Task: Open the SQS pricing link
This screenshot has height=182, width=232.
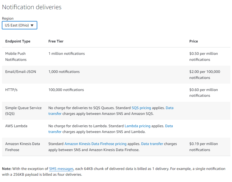Action: point(141,108)
